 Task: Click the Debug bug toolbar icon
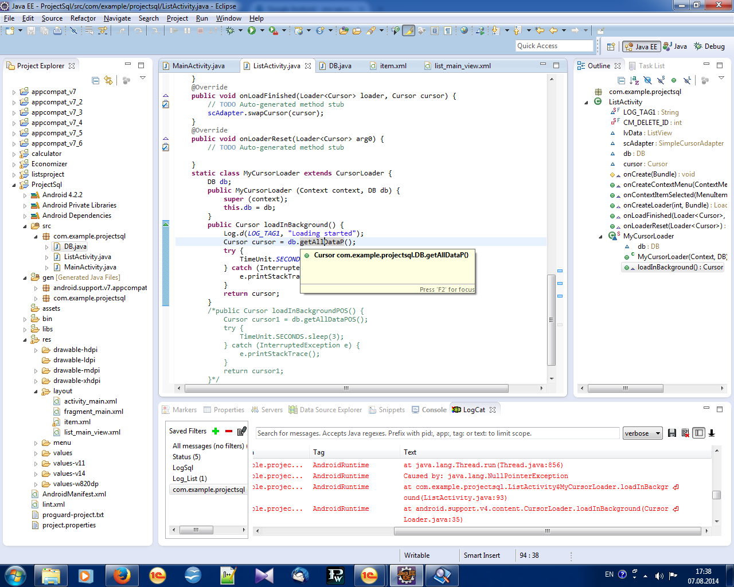coord(229,30)
